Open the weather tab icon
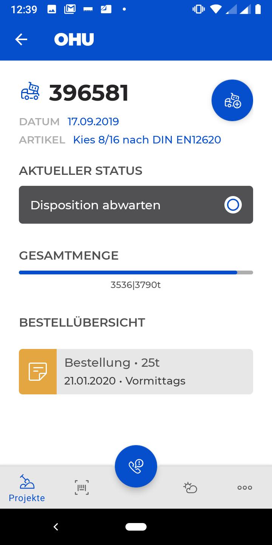This screenshot has height=545, width=272. point(190,487)
